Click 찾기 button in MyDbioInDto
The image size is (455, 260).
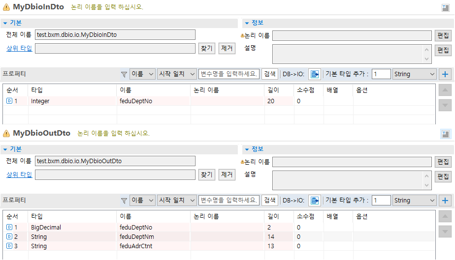[207, 48]
